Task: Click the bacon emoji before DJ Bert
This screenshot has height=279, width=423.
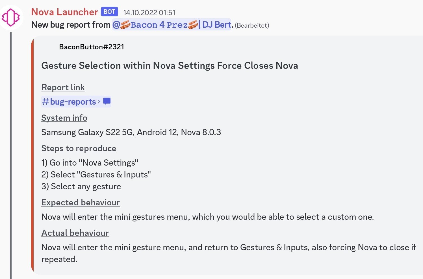Action: pos(193,25)
